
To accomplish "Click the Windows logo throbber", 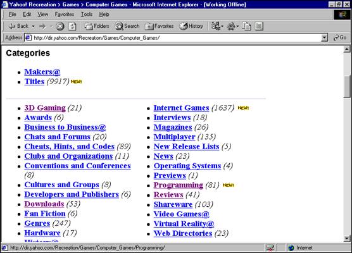I will [x=342, y=15].
